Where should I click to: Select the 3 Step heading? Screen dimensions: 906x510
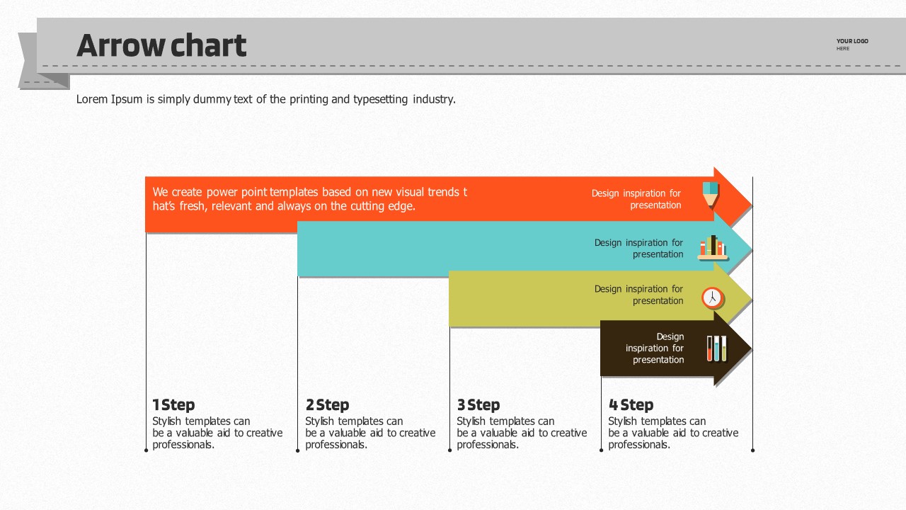pyautogui.click(x=478, y=405)
